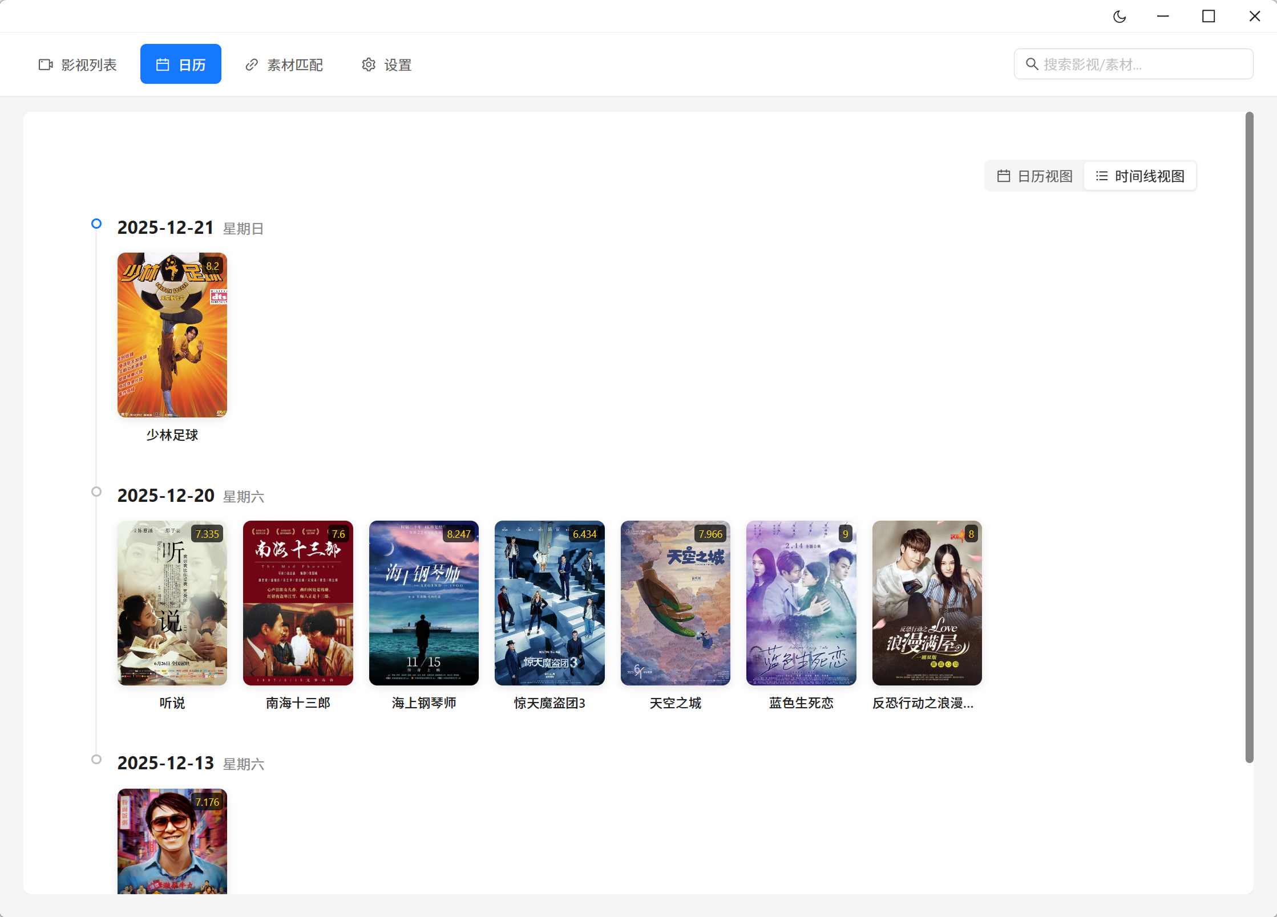The height and width of the screenshot is (917, 1277).
Task: Open the 影视列表 tab
Action: point(78,64)
